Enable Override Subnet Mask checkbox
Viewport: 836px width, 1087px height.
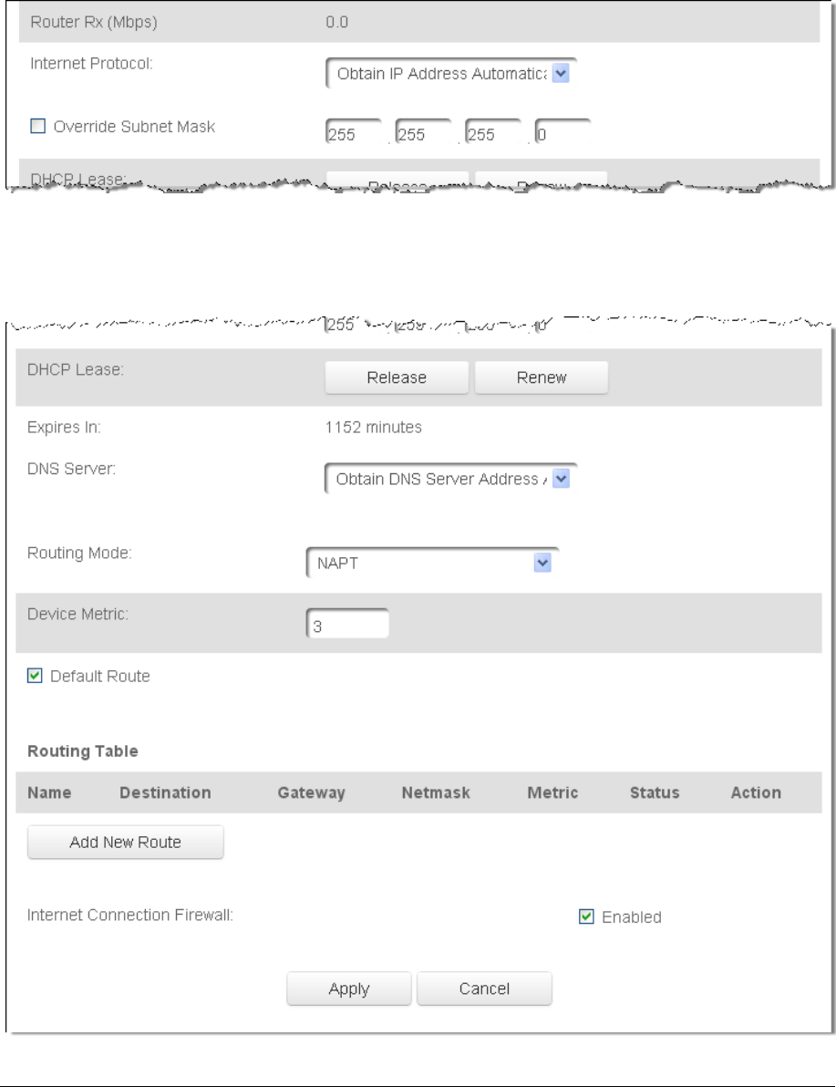(38, 126)
